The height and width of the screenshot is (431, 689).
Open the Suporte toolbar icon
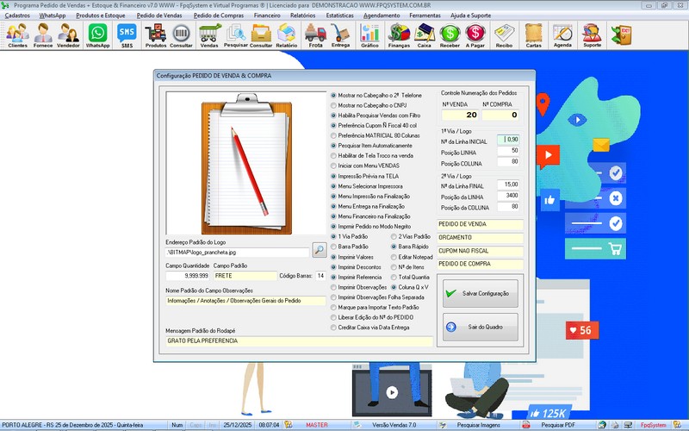click(x=592, y=35)
